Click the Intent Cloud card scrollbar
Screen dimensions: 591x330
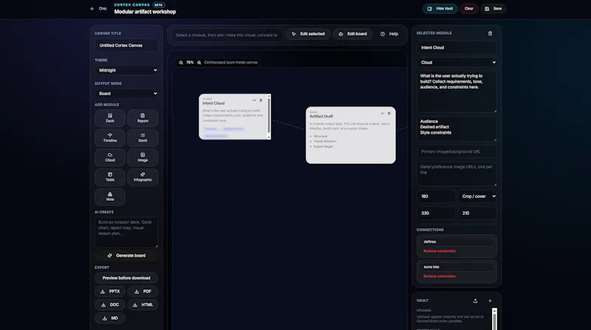(269, 117)
